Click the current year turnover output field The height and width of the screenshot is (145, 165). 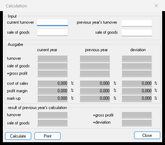(x=52, y=58)
